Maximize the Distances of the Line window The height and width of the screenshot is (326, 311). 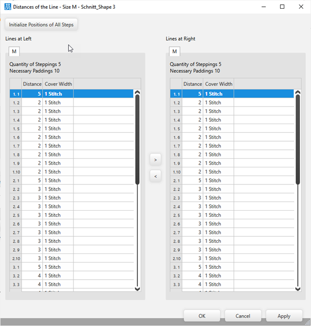click(x=282, y=7)
